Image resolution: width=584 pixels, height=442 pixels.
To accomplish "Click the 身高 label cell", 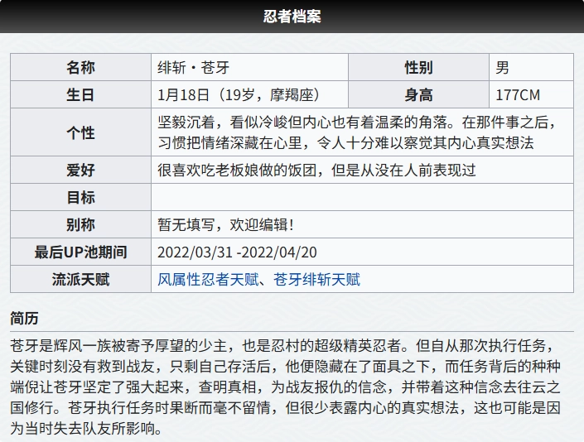I will pos(418,94).
